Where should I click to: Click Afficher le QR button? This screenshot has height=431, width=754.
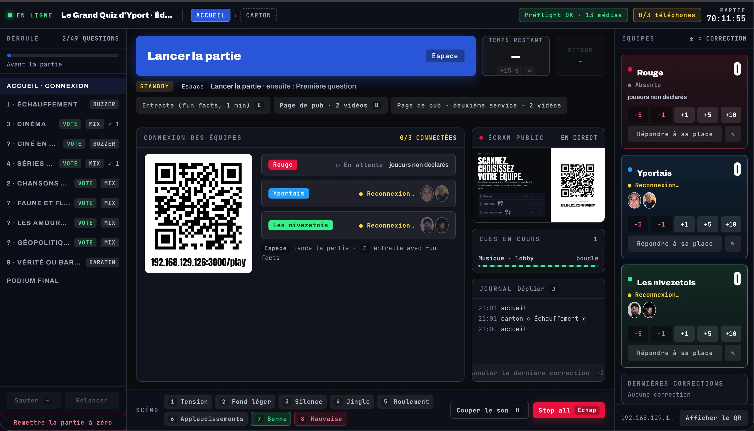tap(713, 418)
